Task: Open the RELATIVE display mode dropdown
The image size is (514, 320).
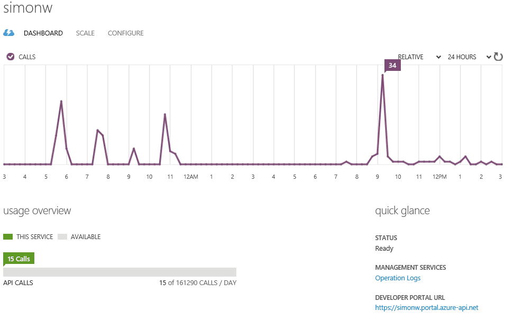Action: point(419,57)
